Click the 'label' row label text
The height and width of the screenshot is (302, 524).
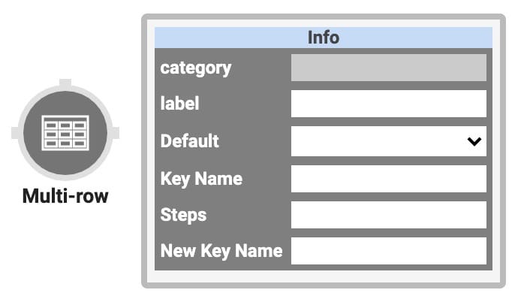[x=179, y=104]
